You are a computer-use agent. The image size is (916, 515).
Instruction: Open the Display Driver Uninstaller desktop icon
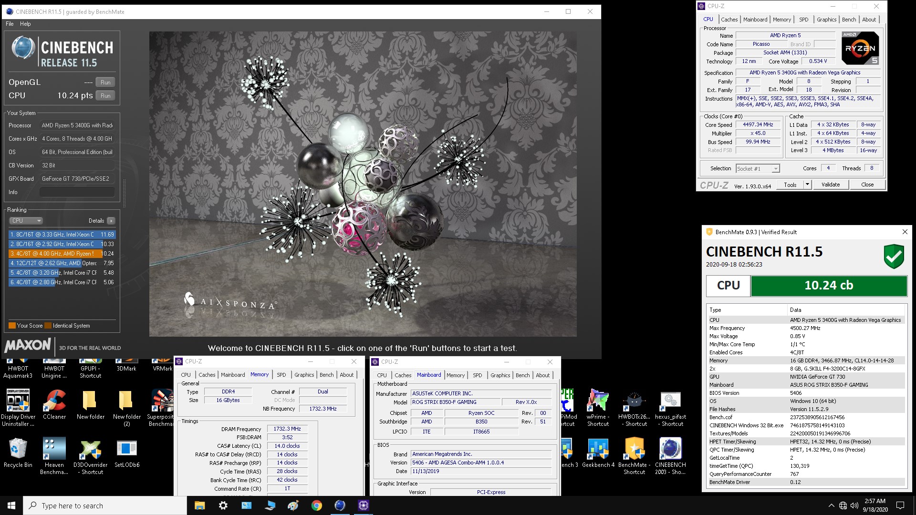(18, 407)
